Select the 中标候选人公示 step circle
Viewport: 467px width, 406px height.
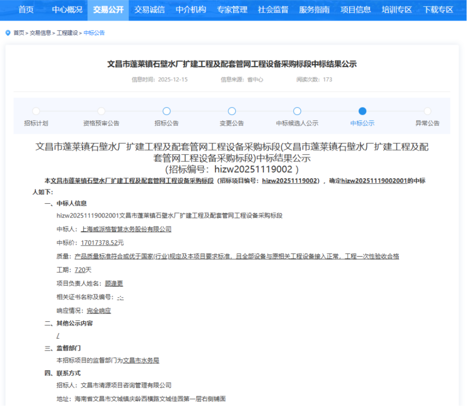coord(297,111)
